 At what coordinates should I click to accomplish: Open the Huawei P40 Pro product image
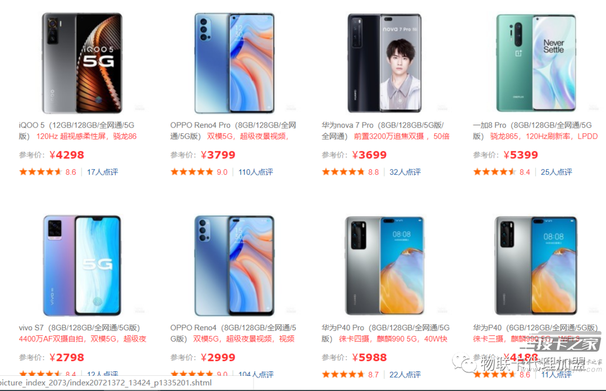tap(384, 266)
